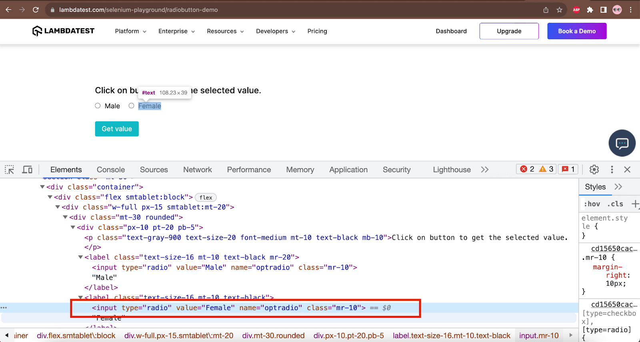This screenshot has height=342, width=640.
Task: Show more DevTools tabs with the chevrons
Action: 485,169
